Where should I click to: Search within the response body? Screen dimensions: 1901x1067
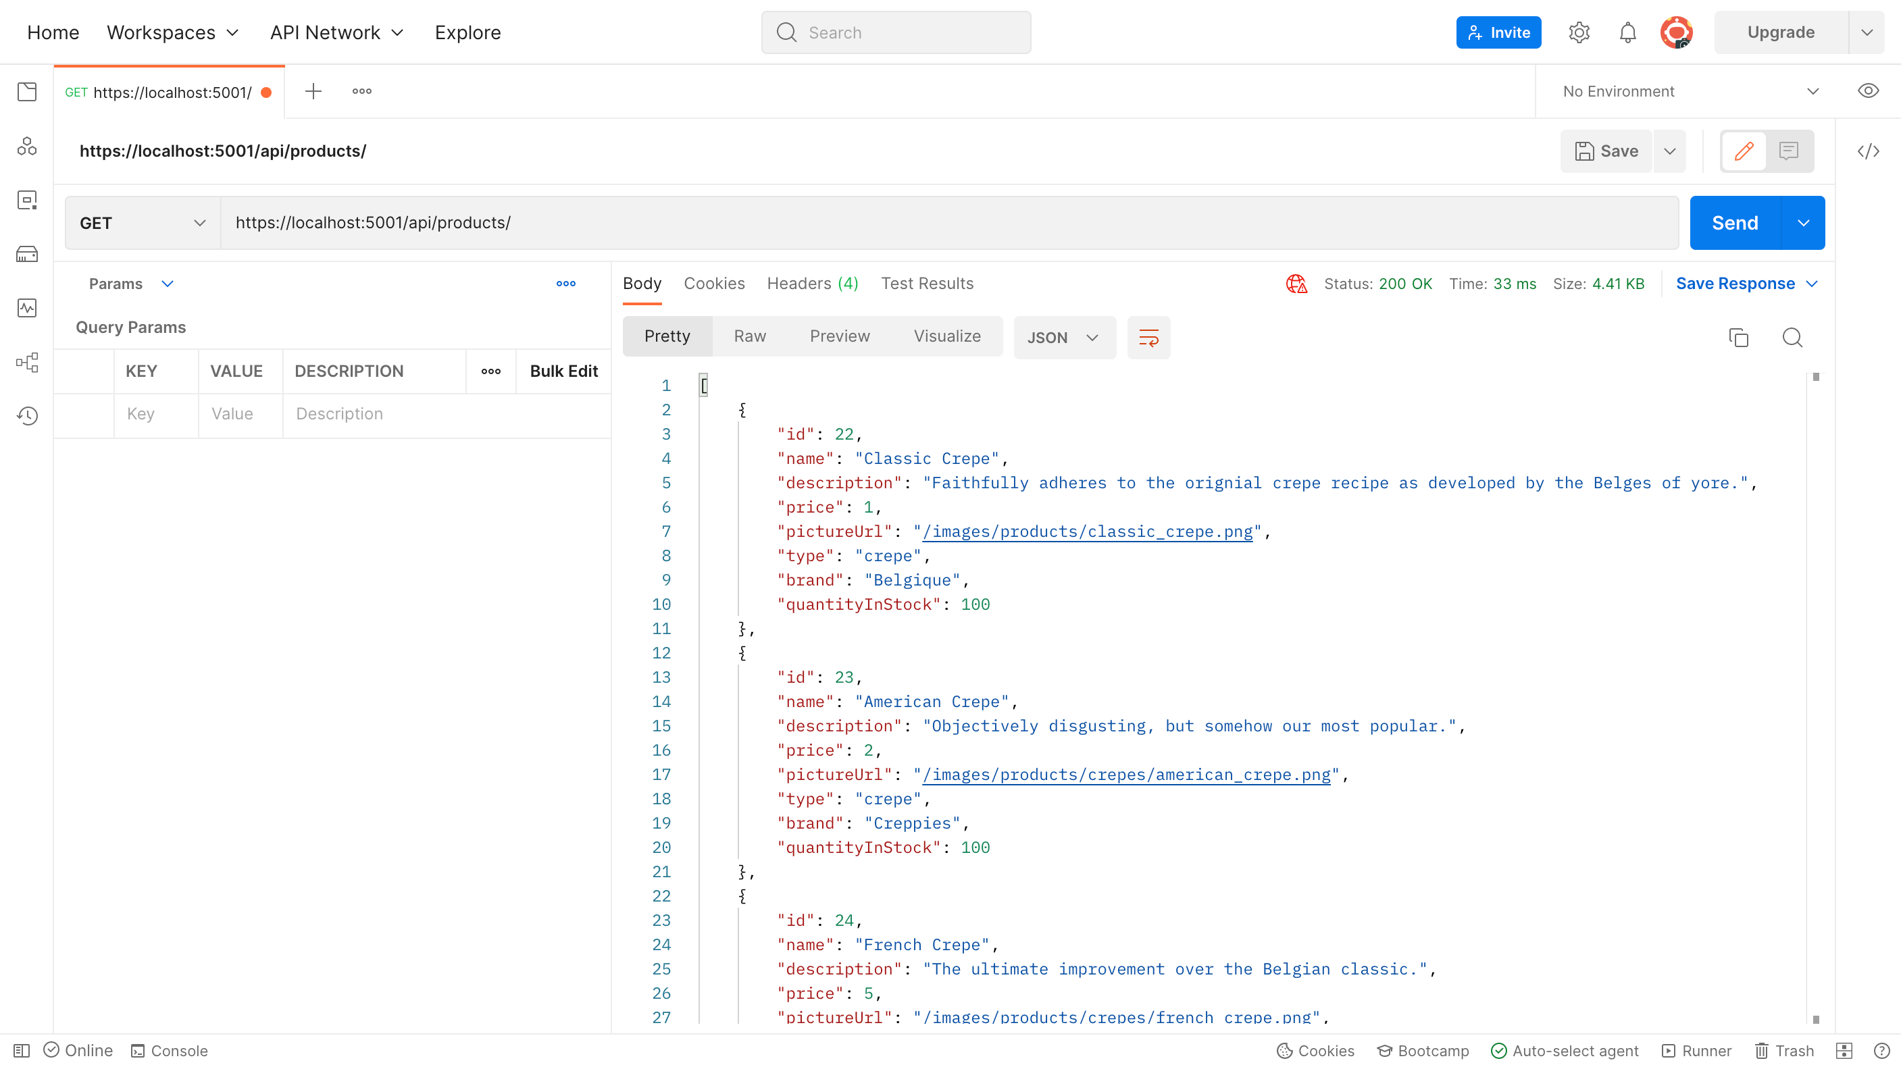point(1792,337)
